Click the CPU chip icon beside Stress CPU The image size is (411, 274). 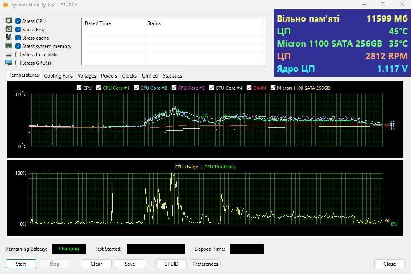pyautogui.click(x=9, y=21)
